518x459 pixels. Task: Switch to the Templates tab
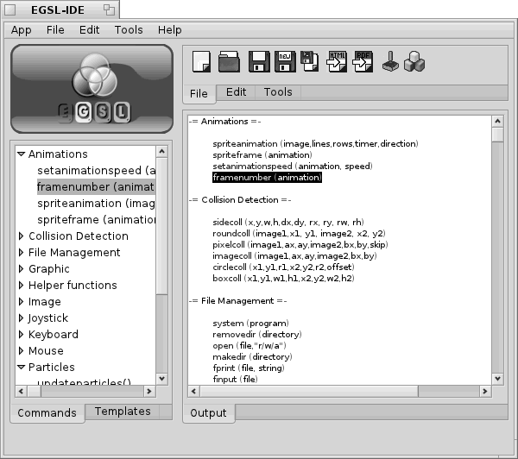123,412
